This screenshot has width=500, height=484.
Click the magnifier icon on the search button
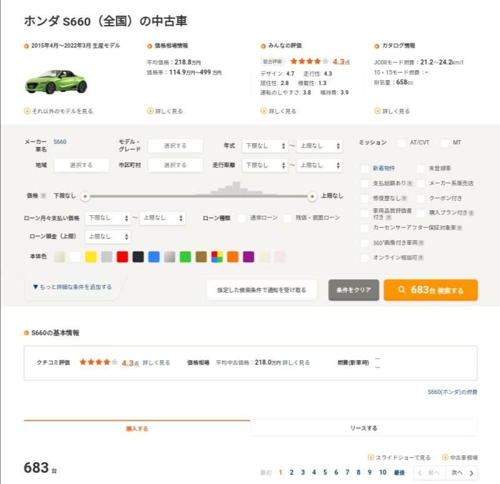pyautogui.click(x=402, y=290)
